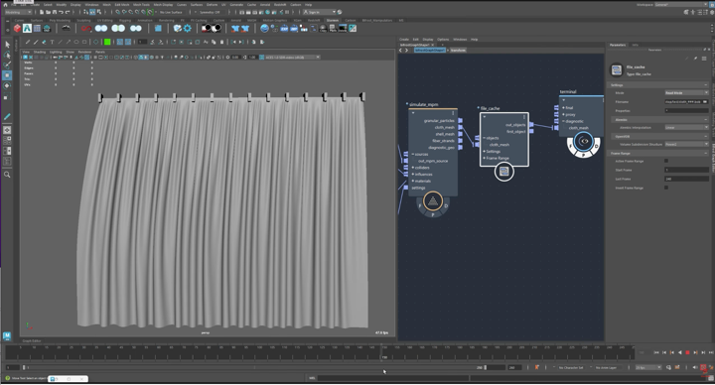
Task: Click the red infinity-loop shelf icon
Action: coord(86,28)
